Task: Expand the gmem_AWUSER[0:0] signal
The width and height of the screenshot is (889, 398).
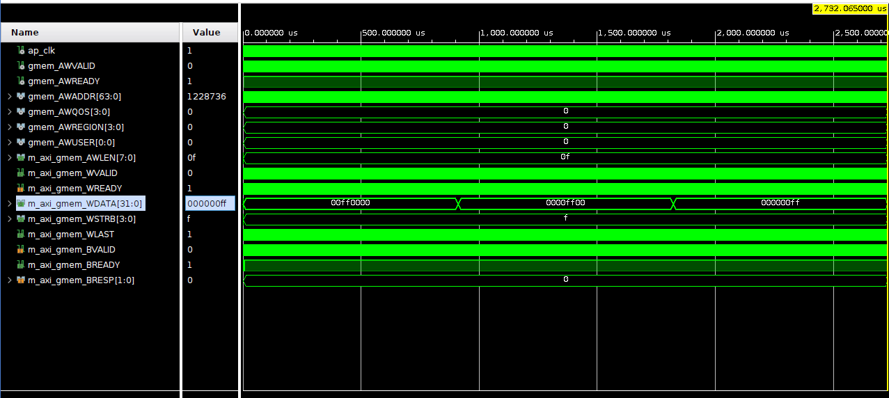Action: coord(10,143)
